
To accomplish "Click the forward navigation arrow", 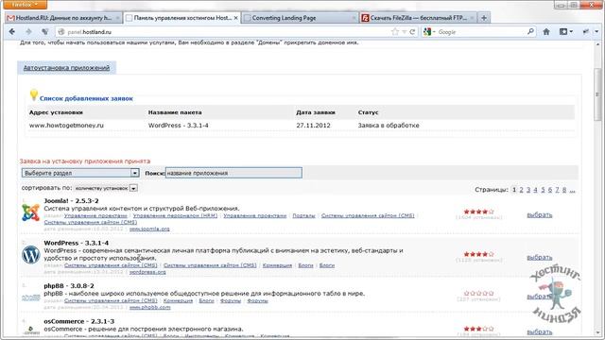I will [x=29, y=31].
